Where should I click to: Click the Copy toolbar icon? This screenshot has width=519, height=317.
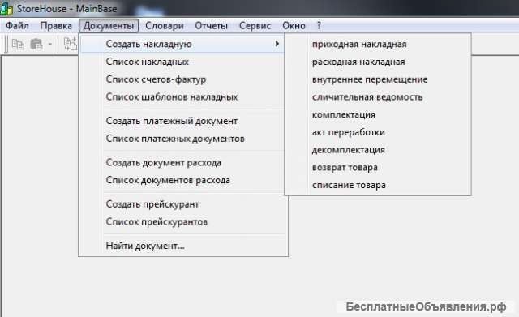18,44
